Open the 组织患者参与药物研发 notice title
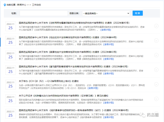164x122 pixels. (x=69, y=111)
